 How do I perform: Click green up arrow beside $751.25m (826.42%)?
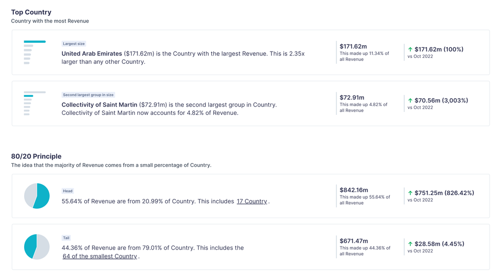[x=410, y=193]
